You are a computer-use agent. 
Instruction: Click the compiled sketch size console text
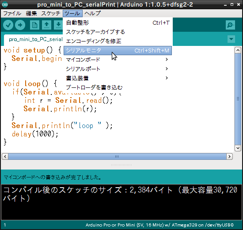(x=120, y=194)
